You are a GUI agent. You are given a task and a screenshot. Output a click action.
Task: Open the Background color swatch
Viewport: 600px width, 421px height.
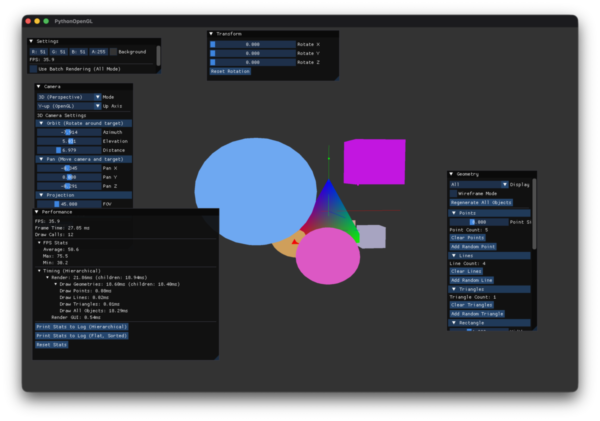113,52
